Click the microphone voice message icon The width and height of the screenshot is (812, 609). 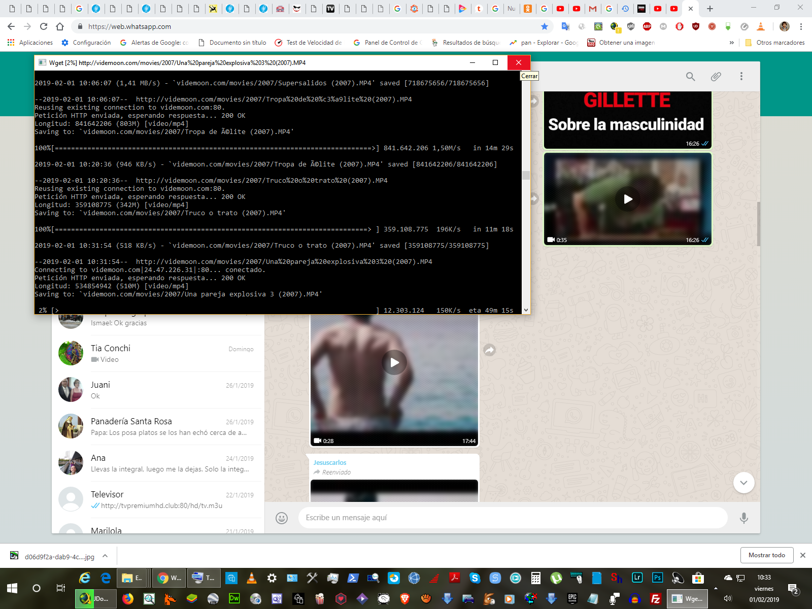click(743, 518)
